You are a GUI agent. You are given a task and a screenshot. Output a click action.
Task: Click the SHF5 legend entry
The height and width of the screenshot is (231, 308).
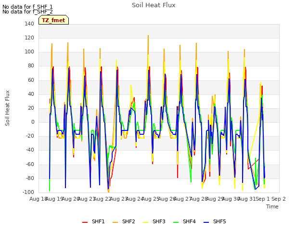215,221
